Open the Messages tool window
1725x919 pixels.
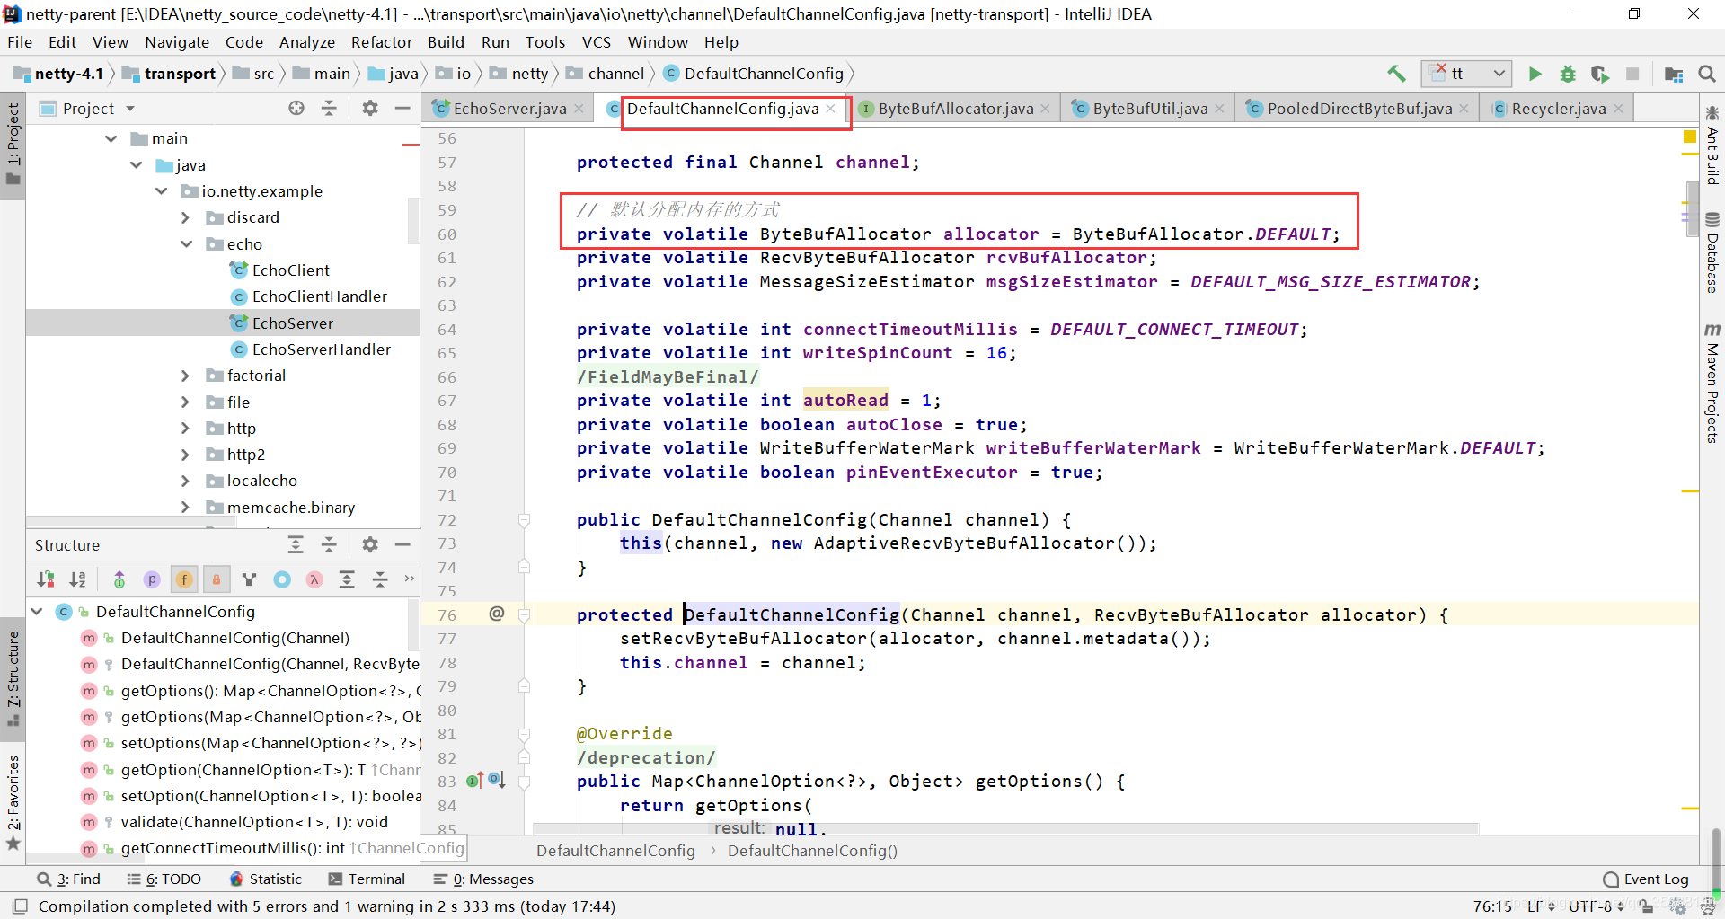[483, 879]
